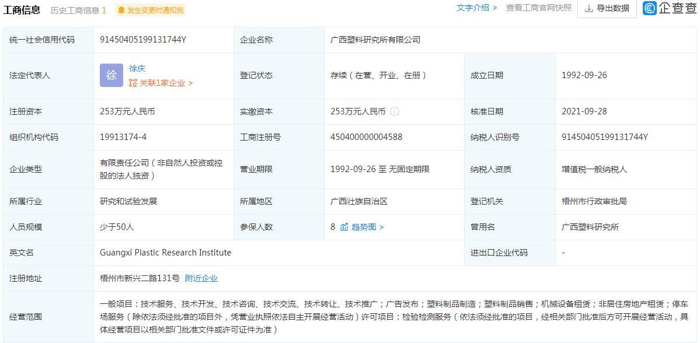Open legal representative 徐庆 link

pos(138,69)
